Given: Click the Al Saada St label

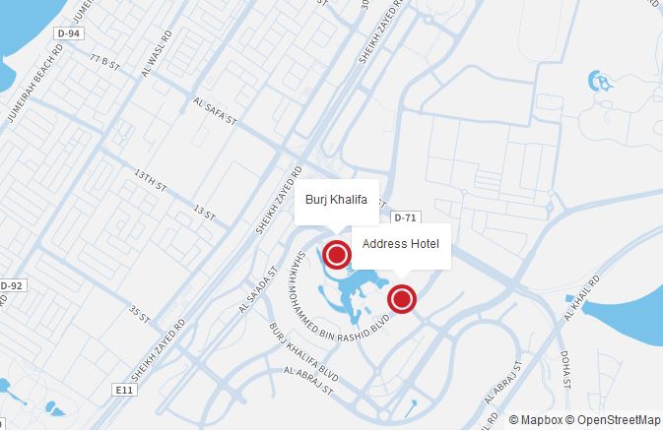Looking at the screenshot, I should click(x=258, y=290).
